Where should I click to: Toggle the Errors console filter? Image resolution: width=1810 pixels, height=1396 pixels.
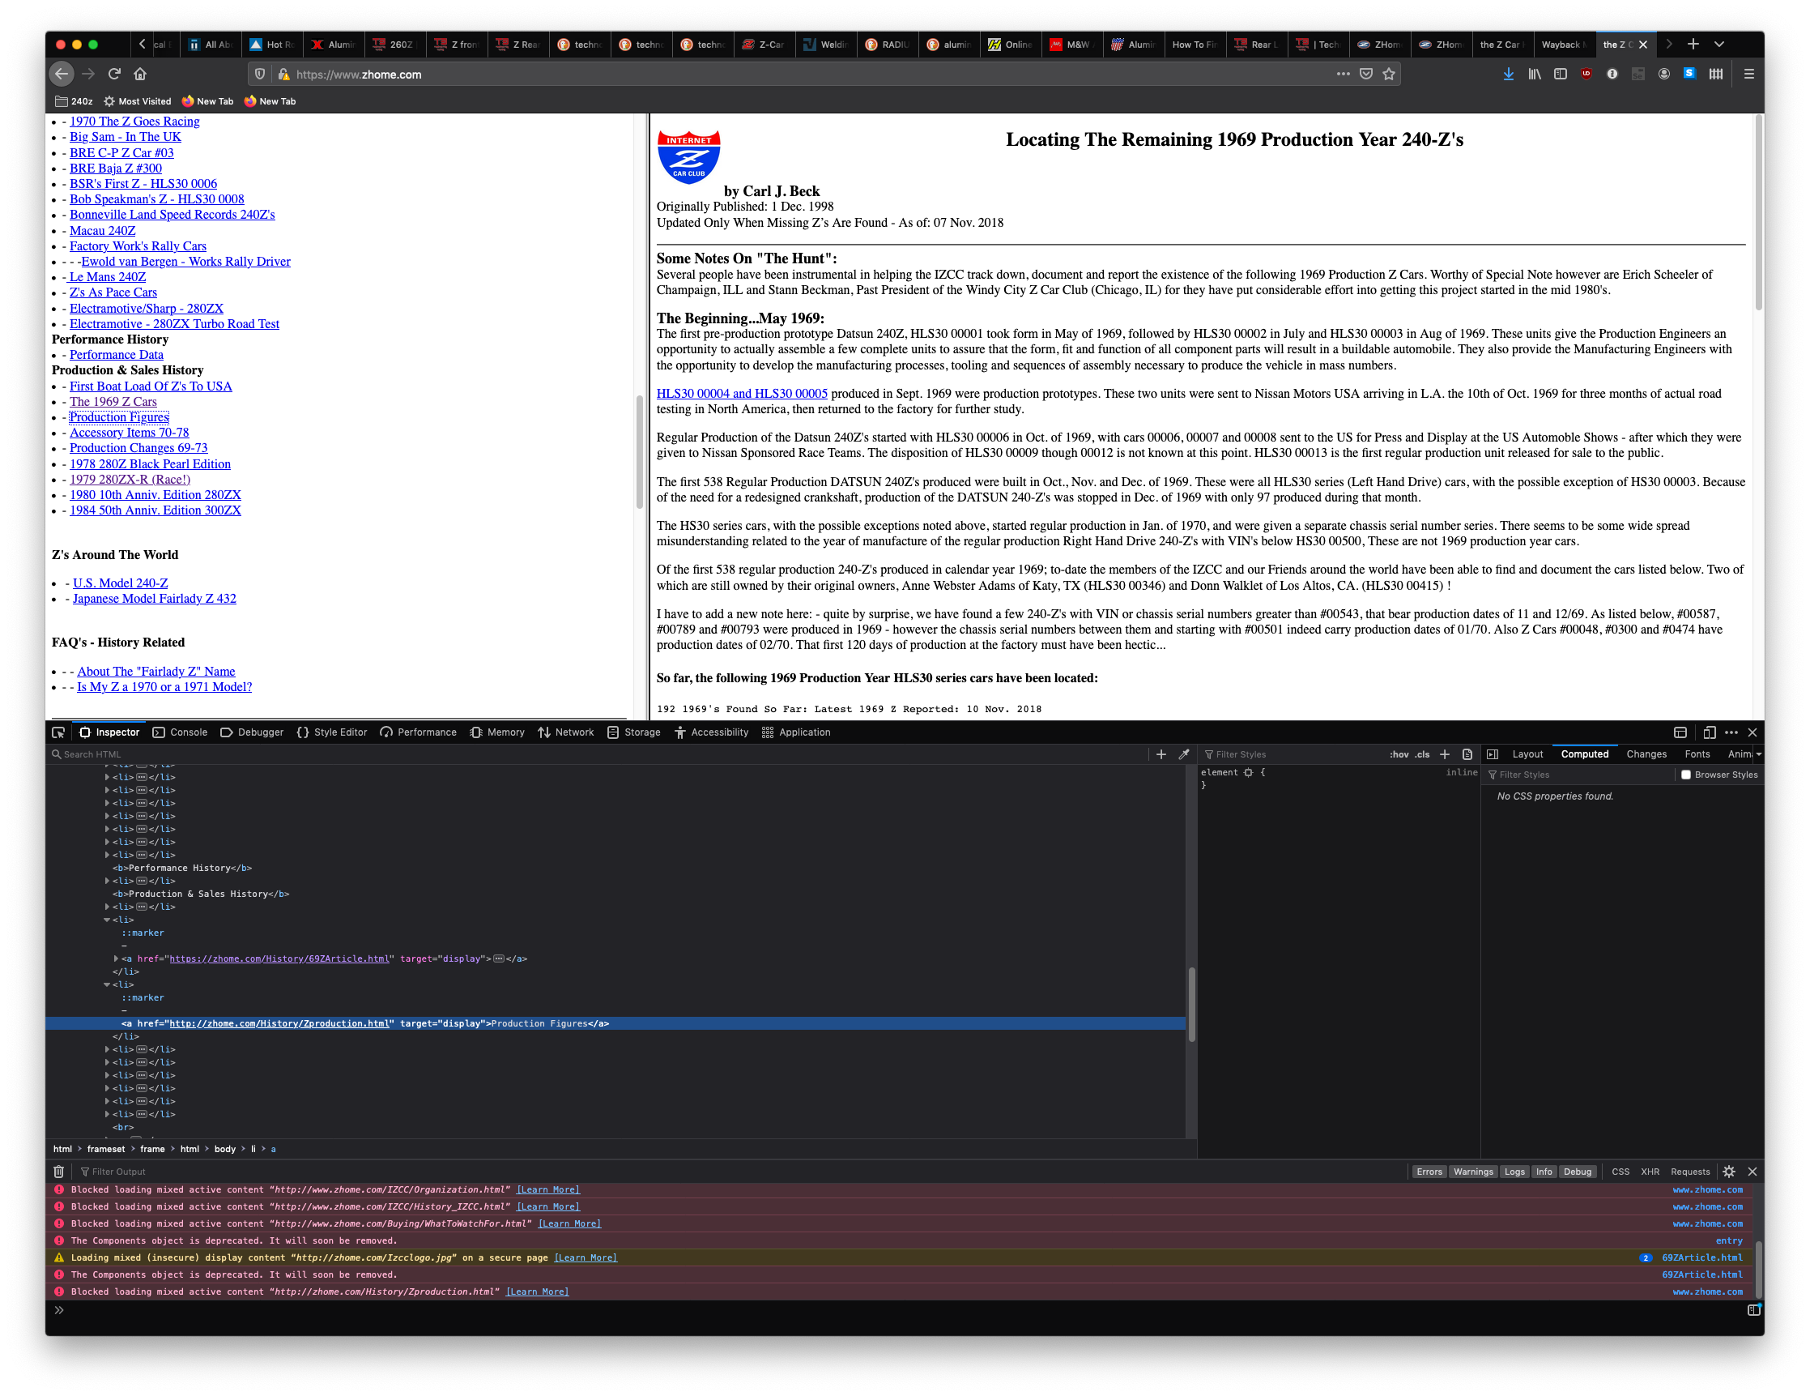pos(1429,1172)
